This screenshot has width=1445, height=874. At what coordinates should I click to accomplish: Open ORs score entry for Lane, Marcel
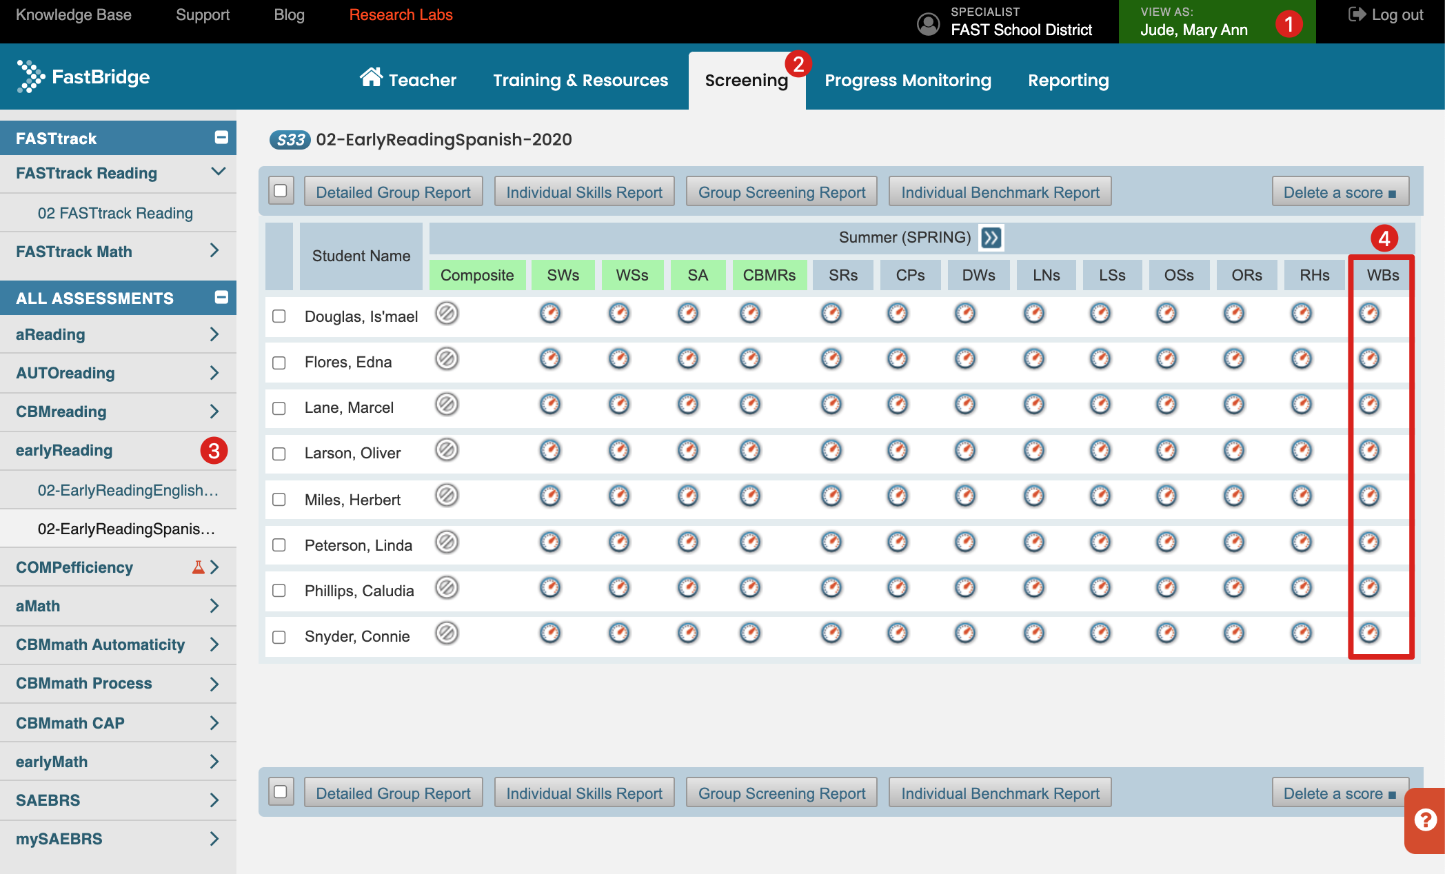tap(1234, 405)
